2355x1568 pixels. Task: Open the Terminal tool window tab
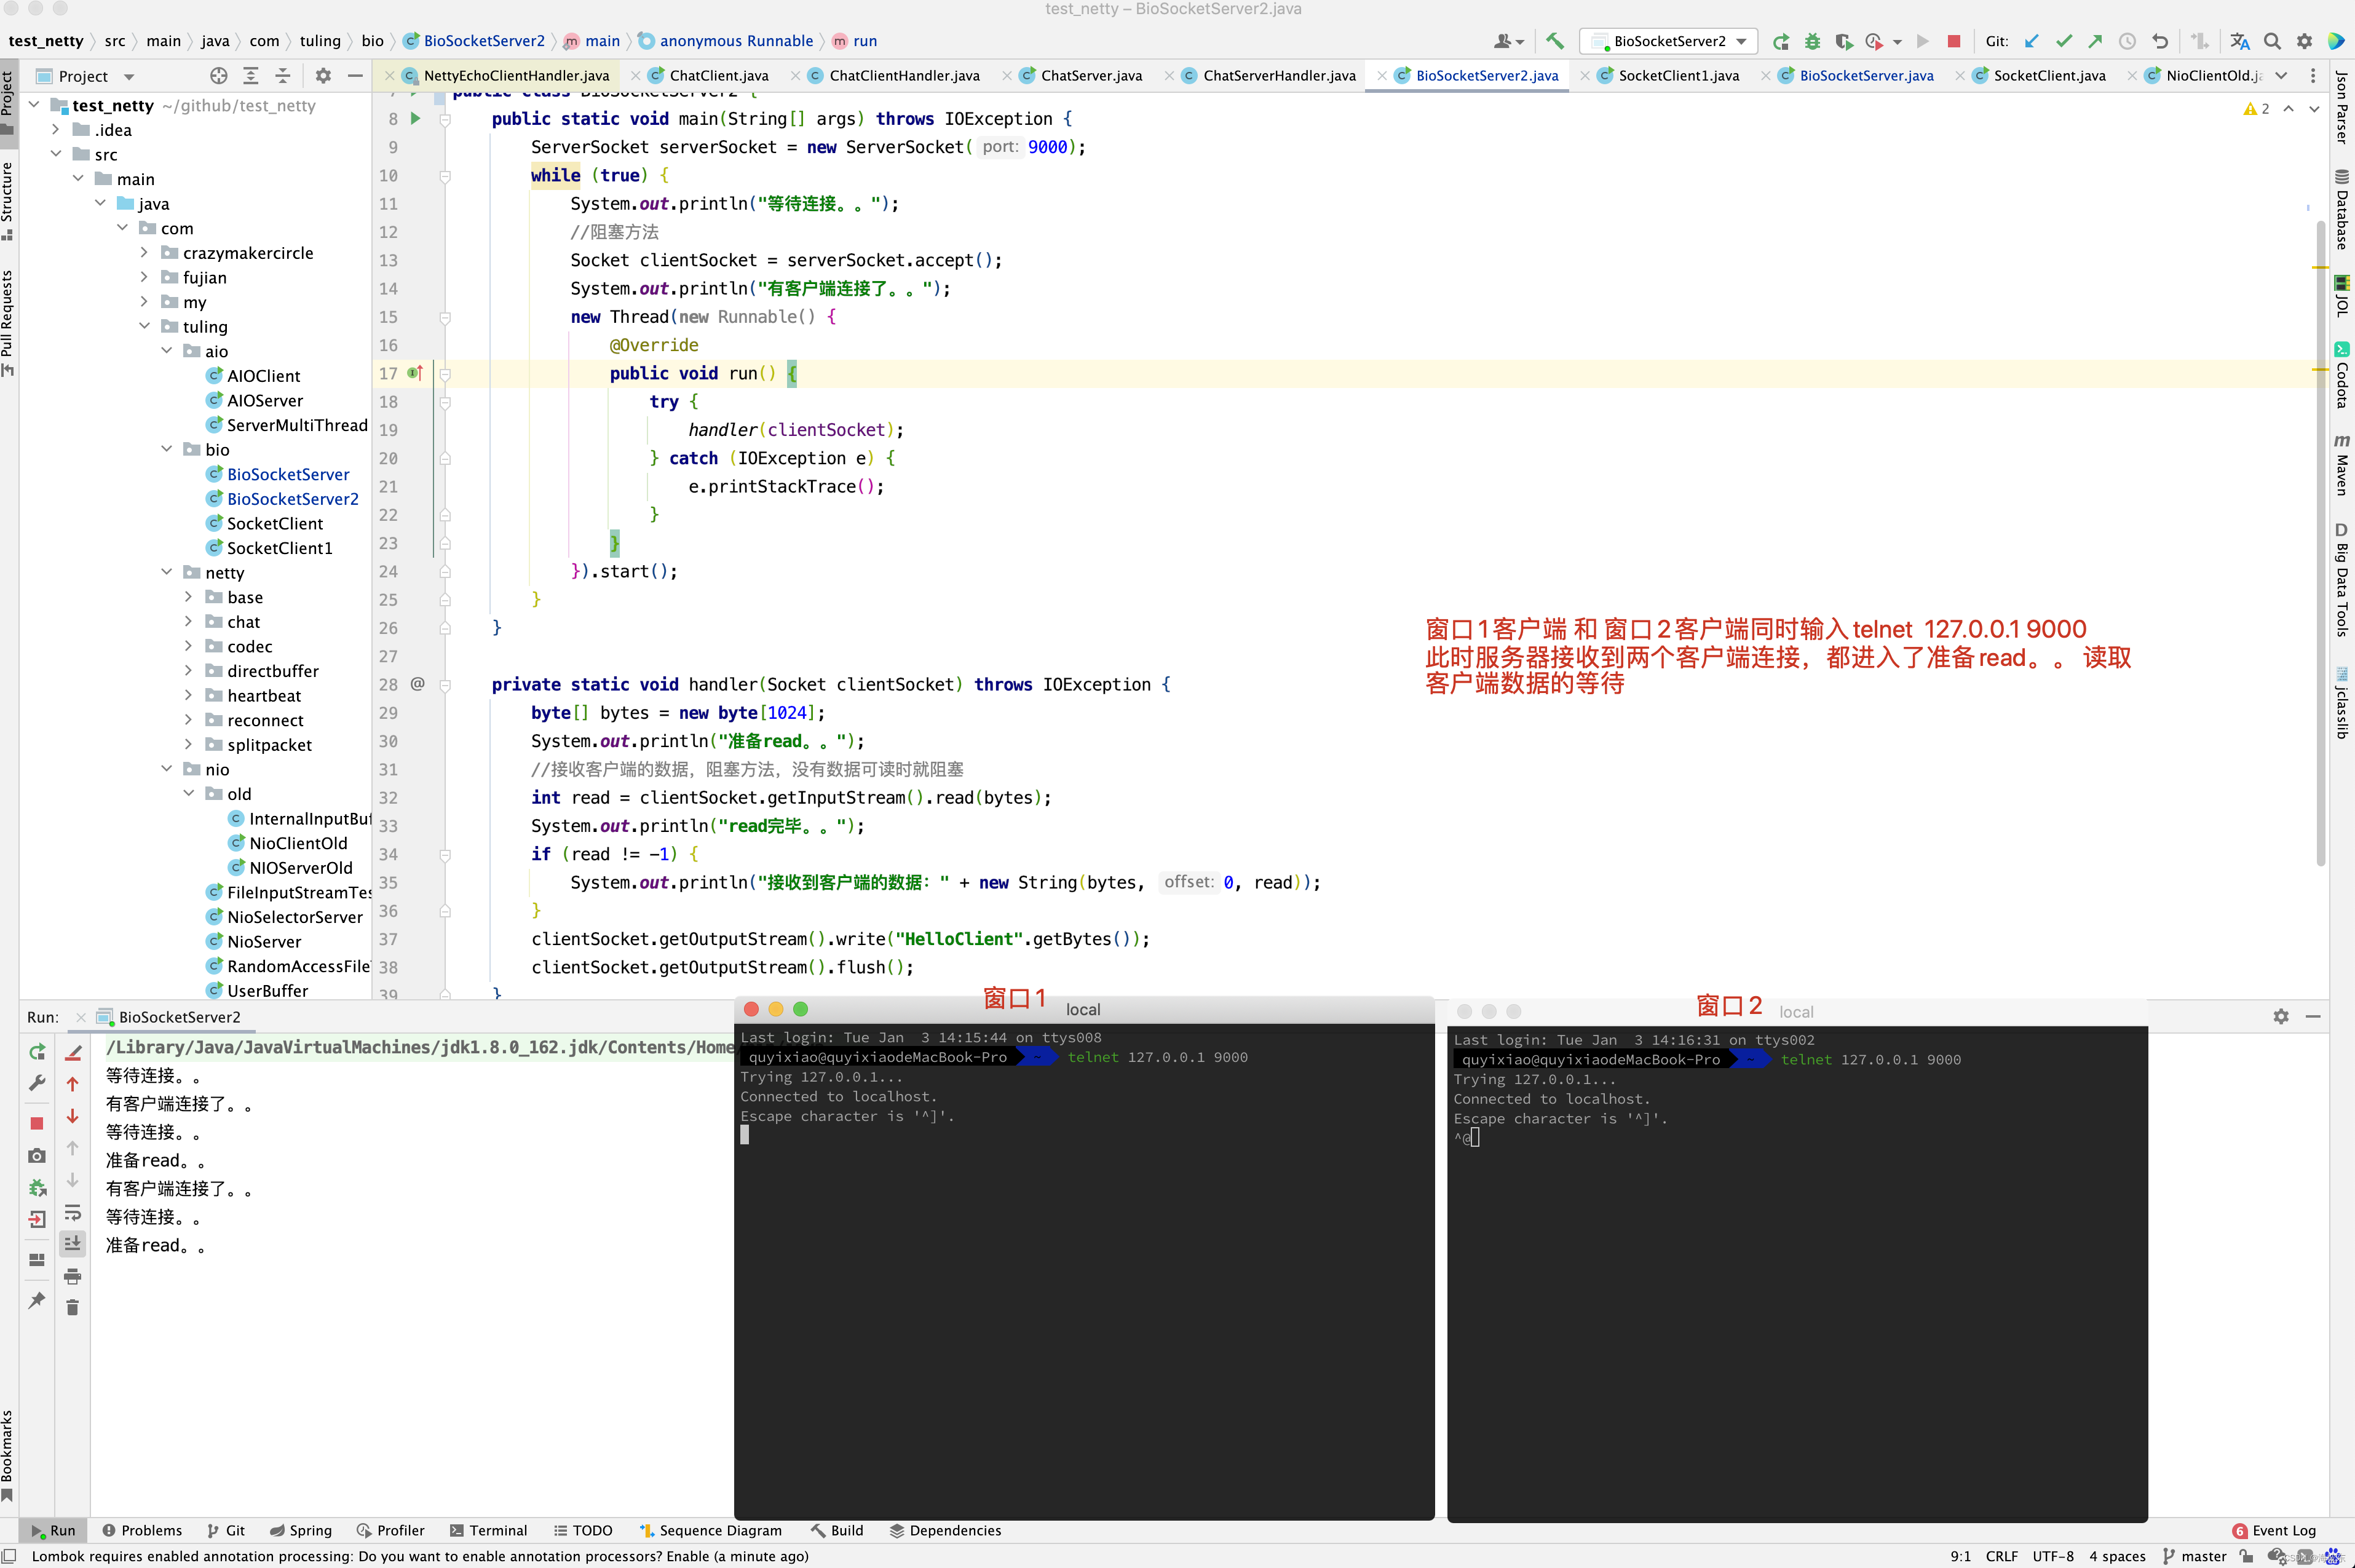click(488, 1530)
